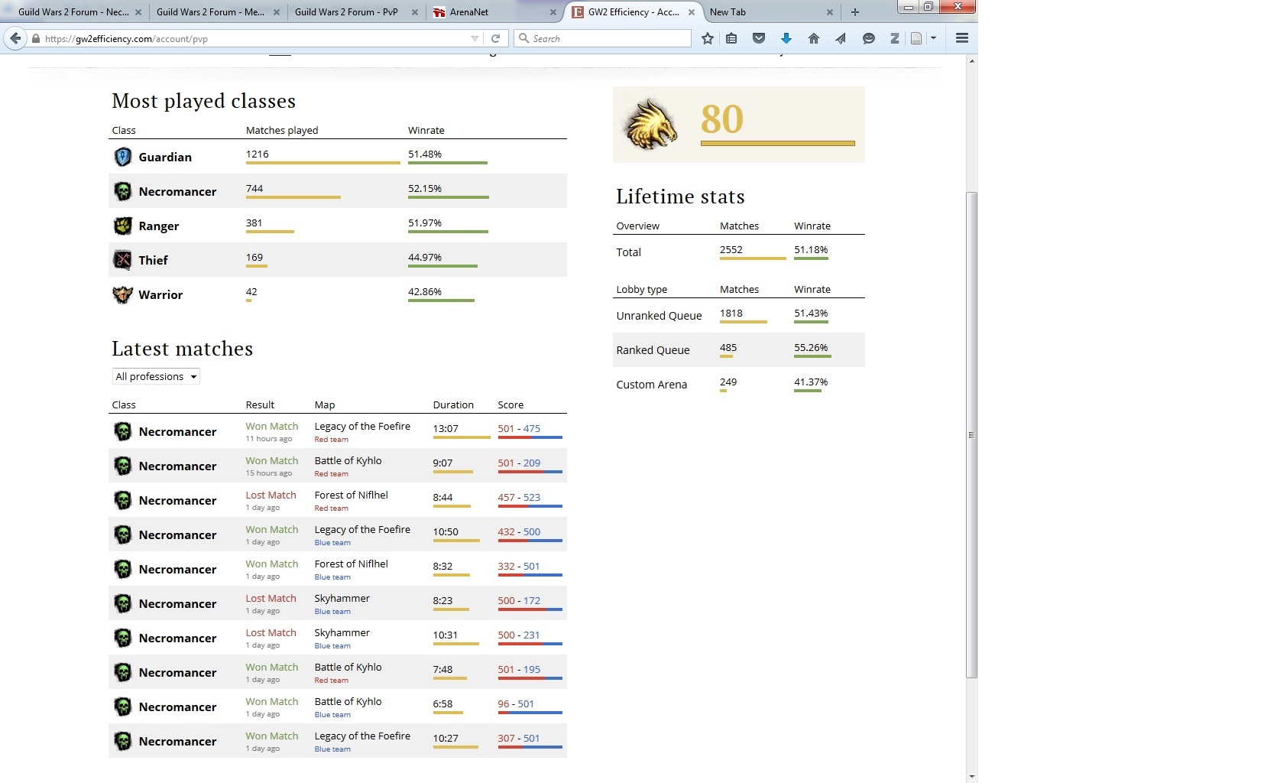Click the search magnifier icon

[523, 38]
